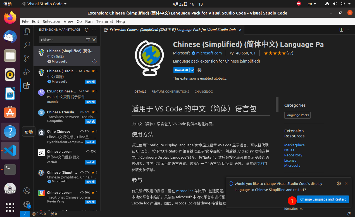Open manage gear for Chinese (Simplified) list item
The height and width of the screenshot is (217, 355).
coord(94,61)
